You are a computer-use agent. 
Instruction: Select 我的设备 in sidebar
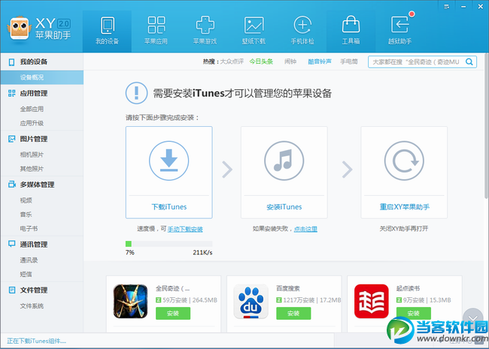(x=42, y=62)
